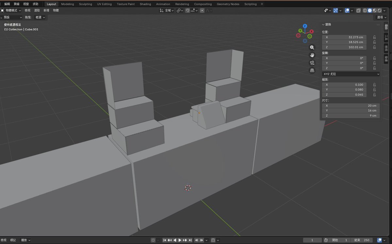Add a workspace with plus icon
Screen dimensions: 392x244
(x=262, y=4)
